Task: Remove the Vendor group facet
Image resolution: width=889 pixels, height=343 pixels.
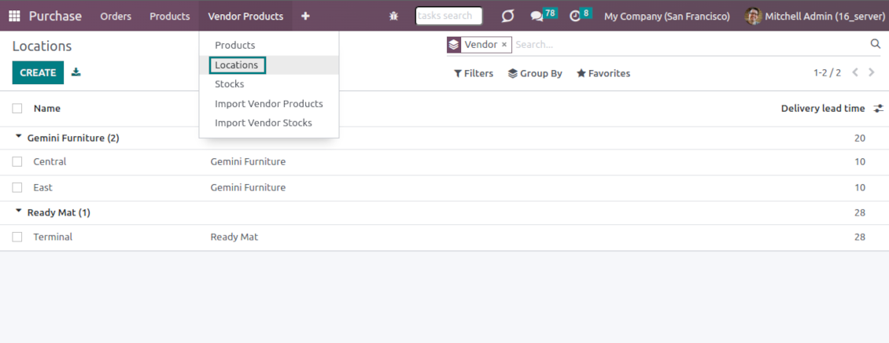Action: click(x=504, y=45)
